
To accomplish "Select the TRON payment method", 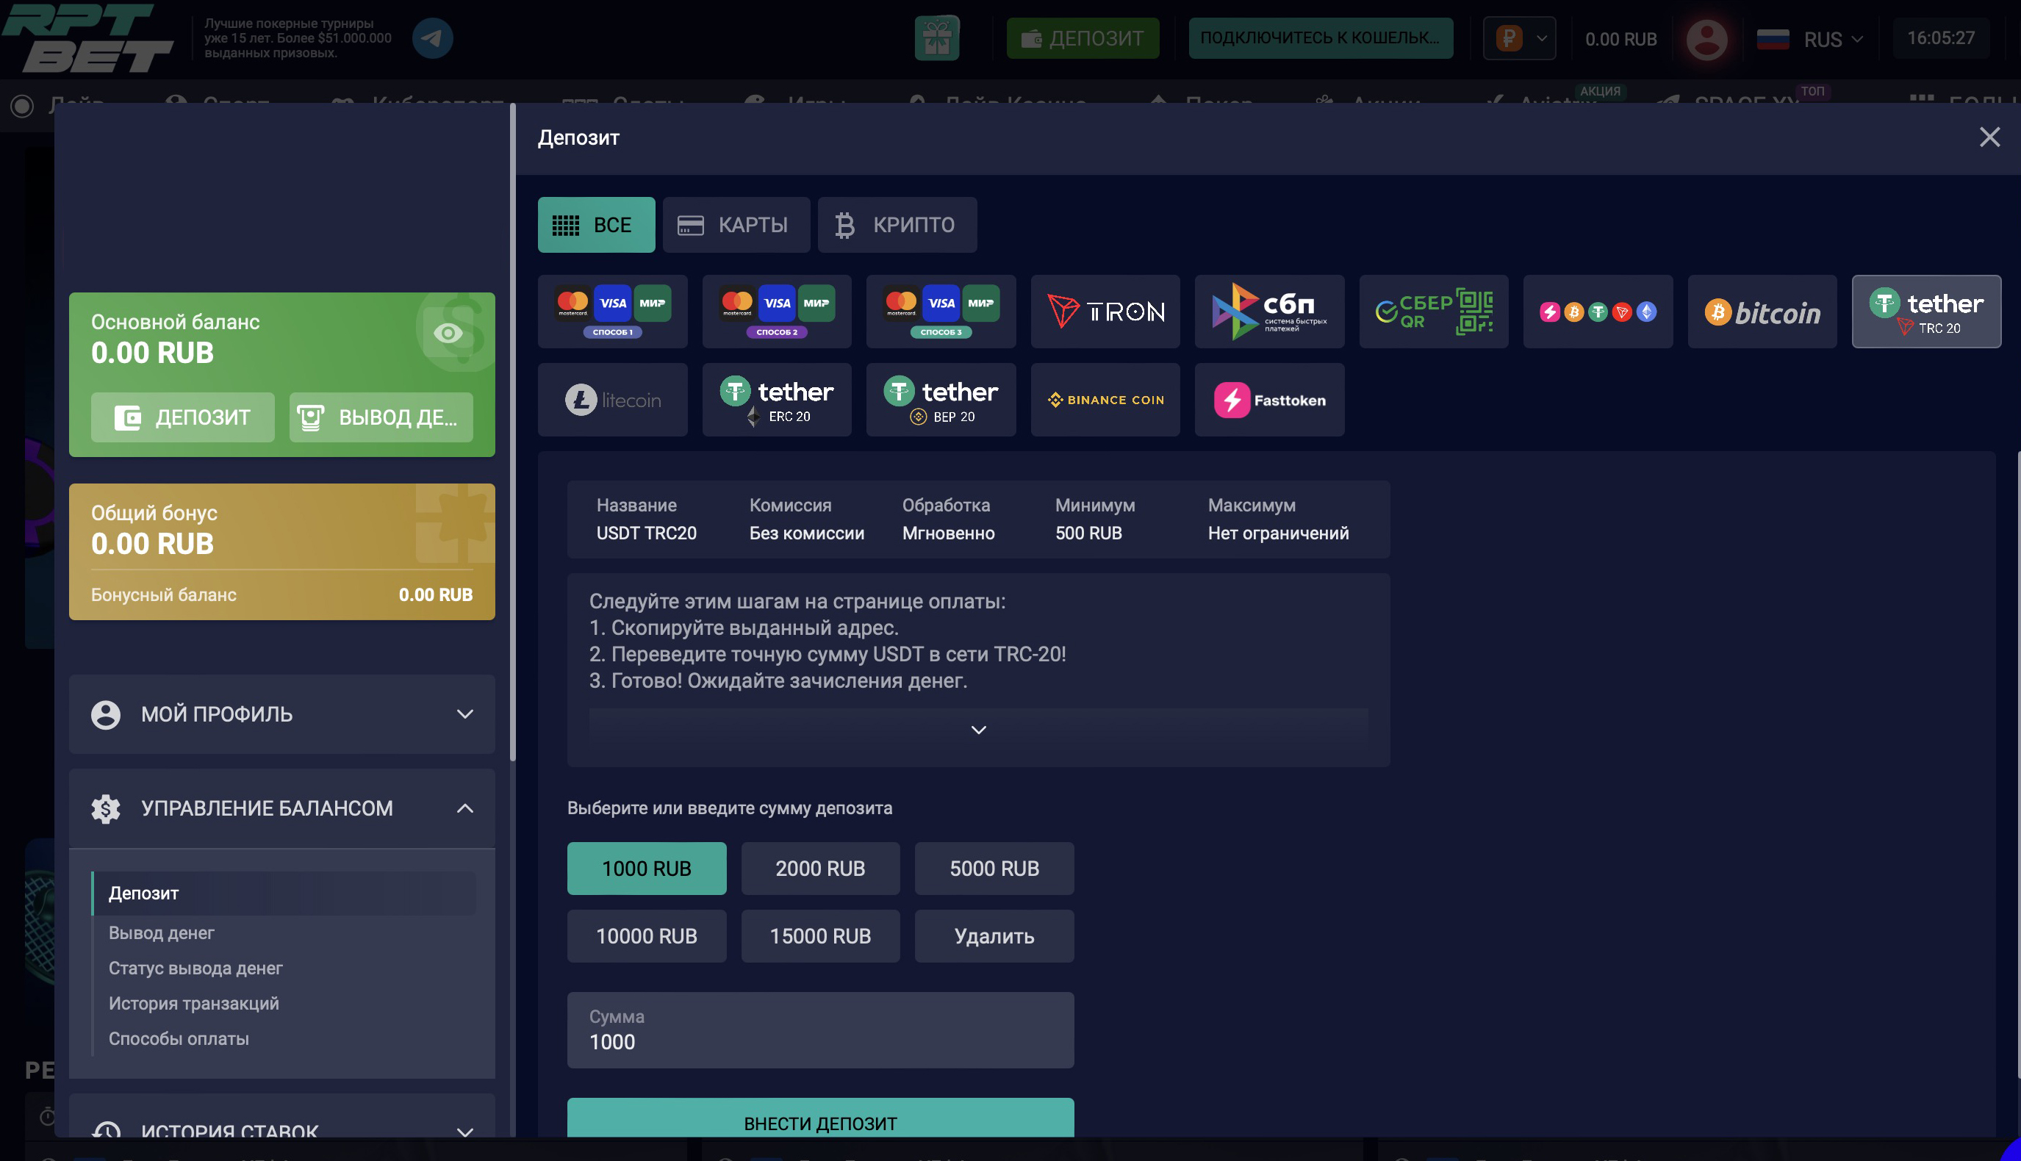I will (x=1104, y=311).
